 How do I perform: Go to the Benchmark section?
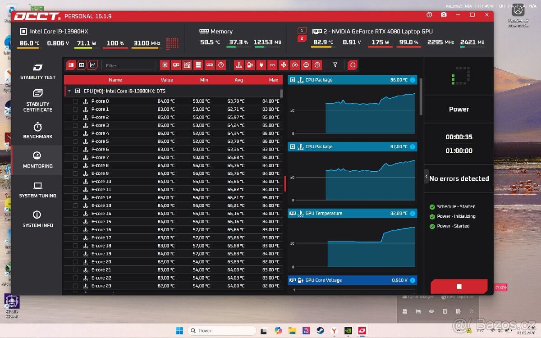tap(37, 131)
